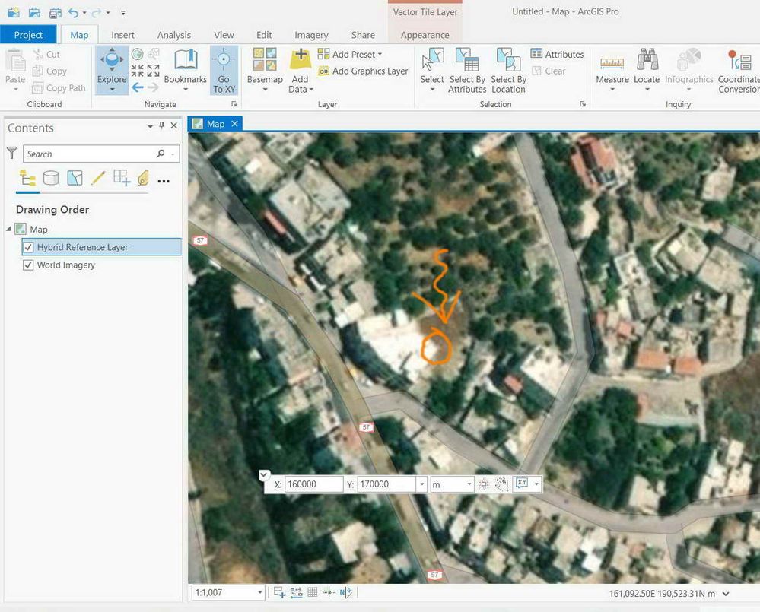
Task: Switch to the Insert ribbon tab
Action: (122, 35)
